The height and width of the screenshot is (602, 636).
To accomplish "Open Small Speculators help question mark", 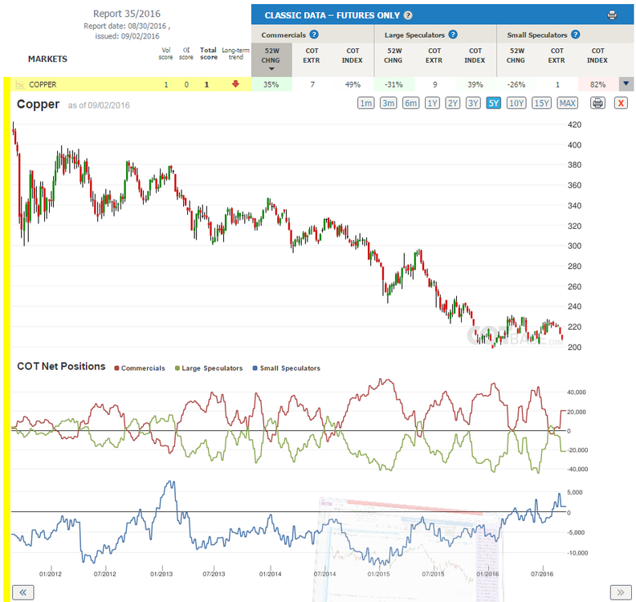I will [575, 35].
